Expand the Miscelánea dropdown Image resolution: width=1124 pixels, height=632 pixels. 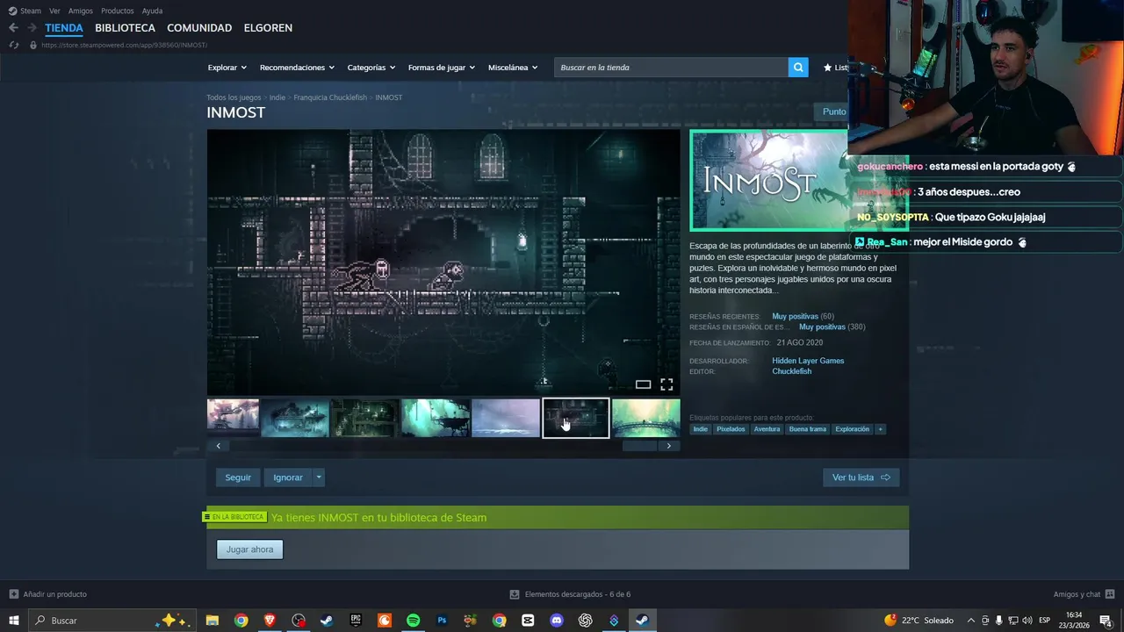512,68
